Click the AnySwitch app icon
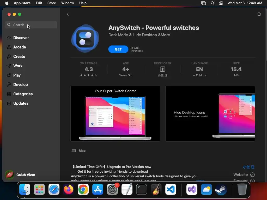 [85, 39]
